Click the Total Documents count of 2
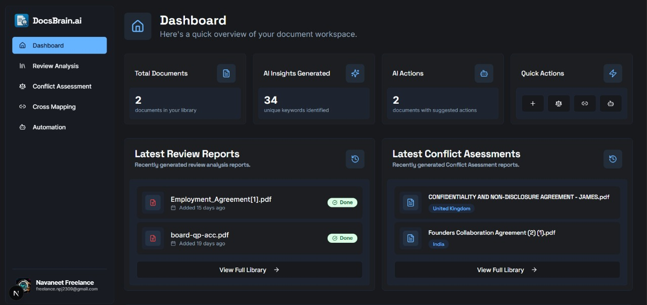The height and width of the screenshot is (305, 647). 138,100
